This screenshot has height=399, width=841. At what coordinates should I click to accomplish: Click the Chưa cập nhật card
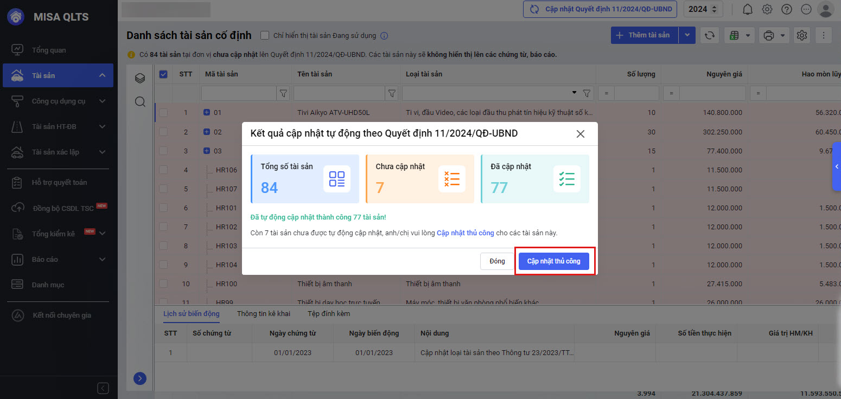click(x=420, y=179)
